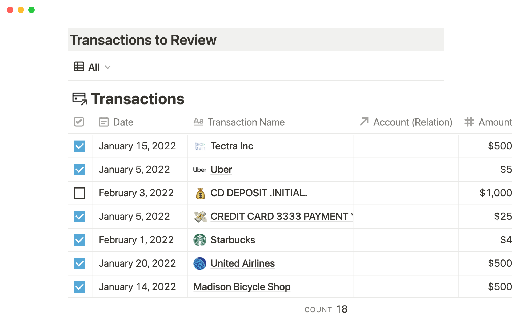
Task: Click the Starbucks logo icon
Action: pyautogui.click(x=200, y=240)
